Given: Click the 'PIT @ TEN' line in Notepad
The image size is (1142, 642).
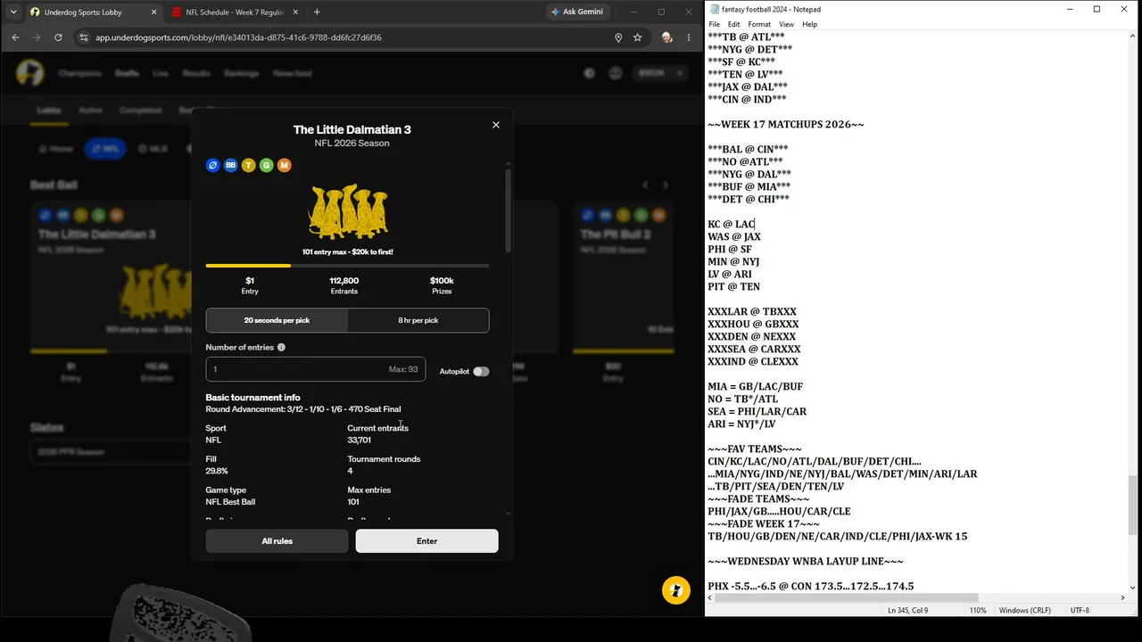Looking at the screenshot, I should 733,287.
